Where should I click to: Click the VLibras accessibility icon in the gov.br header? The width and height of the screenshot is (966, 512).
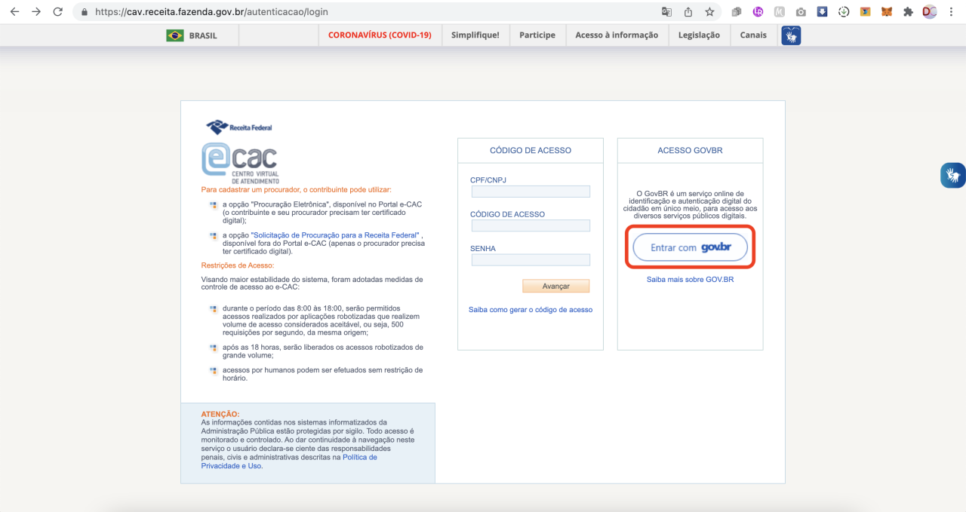tap(790, 35)
